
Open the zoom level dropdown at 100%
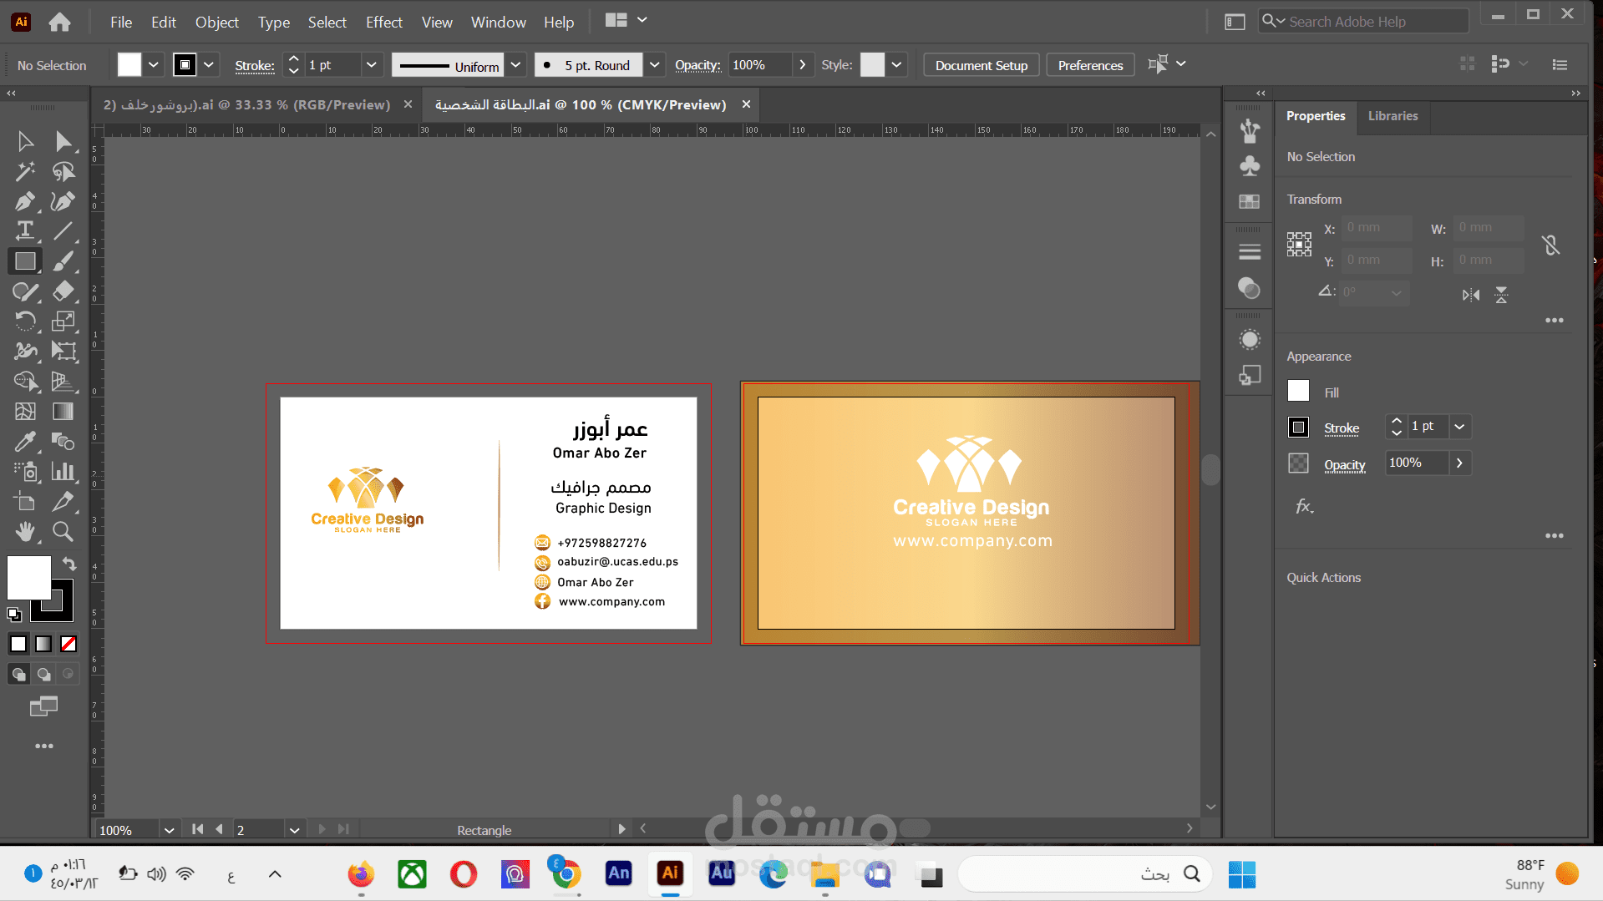[169, 830]
